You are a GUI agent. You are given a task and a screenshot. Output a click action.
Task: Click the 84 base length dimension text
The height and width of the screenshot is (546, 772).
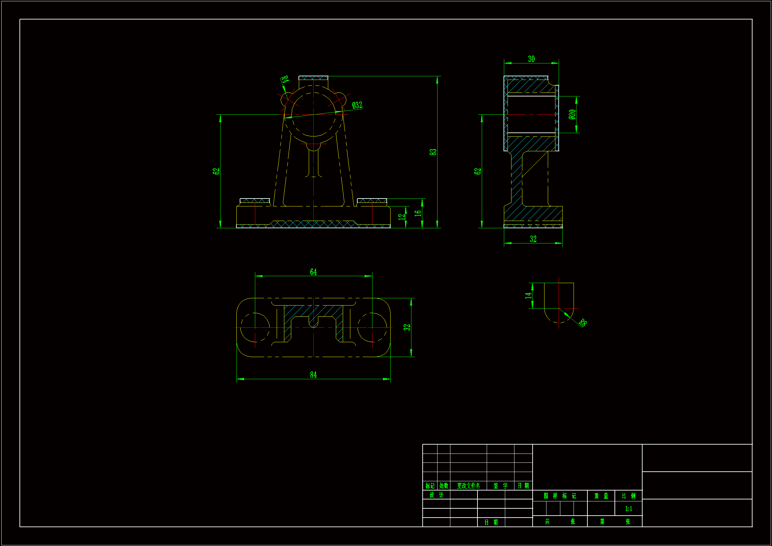pyautogui.click(x=313, y=375)
